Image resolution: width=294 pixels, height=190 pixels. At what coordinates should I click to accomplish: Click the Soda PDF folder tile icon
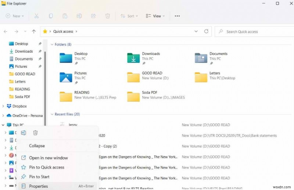coord(133,97)
